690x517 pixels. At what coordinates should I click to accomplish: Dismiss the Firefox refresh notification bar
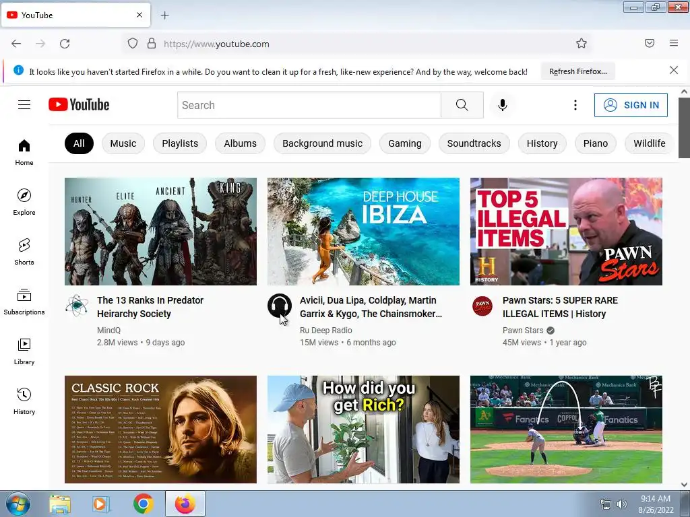pos(673,70)
